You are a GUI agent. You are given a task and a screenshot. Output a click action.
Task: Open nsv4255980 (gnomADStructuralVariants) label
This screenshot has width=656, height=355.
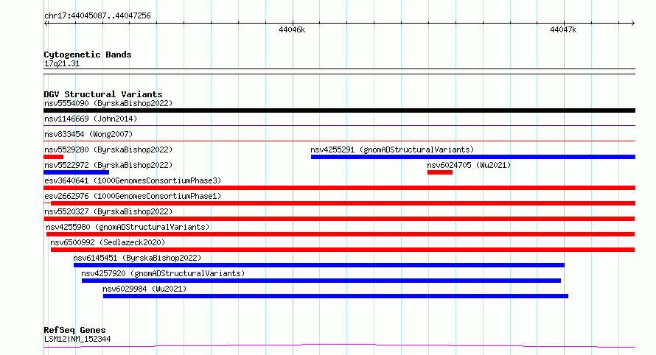point(128,227)
